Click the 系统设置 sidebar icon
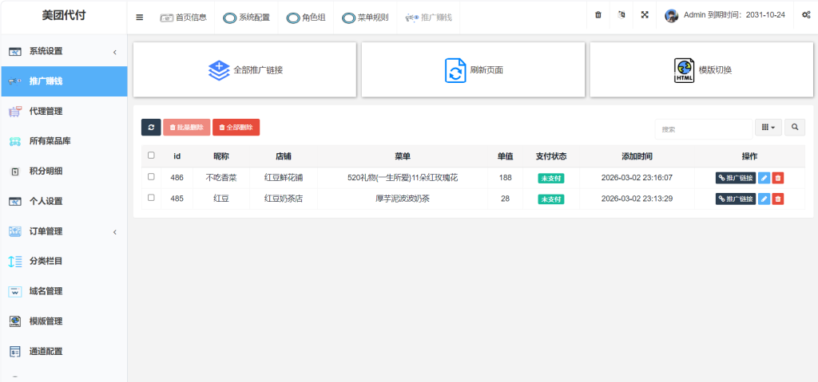818x382 pixels. (x=15, y=51)
